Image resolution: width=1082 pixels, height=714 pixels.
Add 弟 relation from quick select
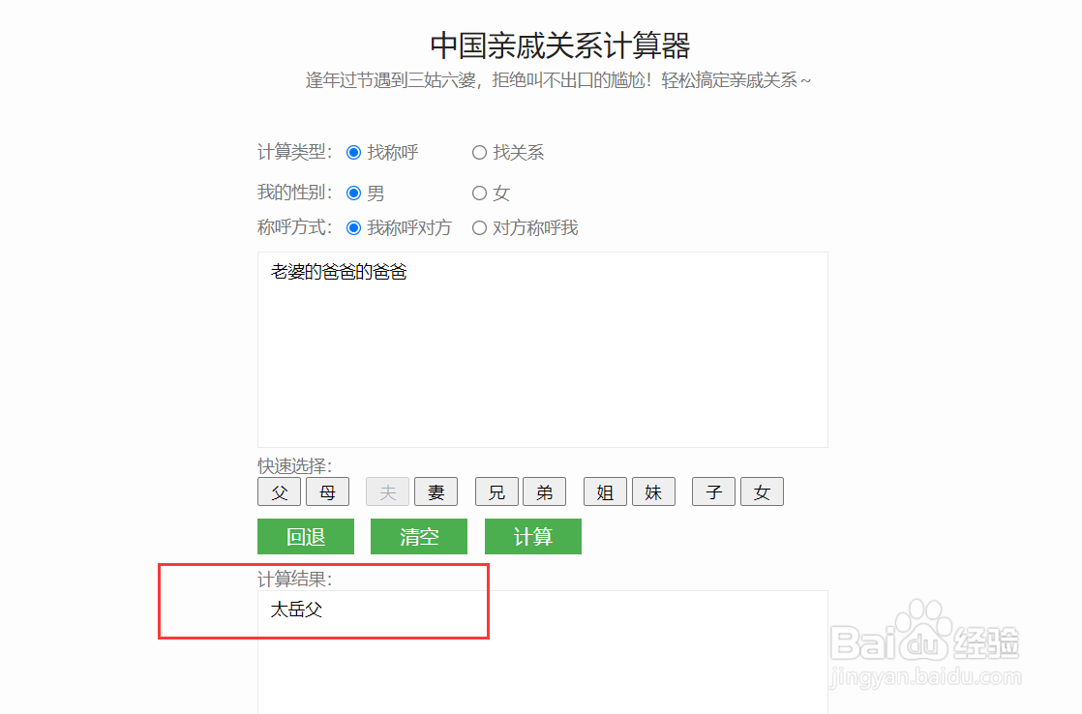pyautogui.click(x=544, y=491)
